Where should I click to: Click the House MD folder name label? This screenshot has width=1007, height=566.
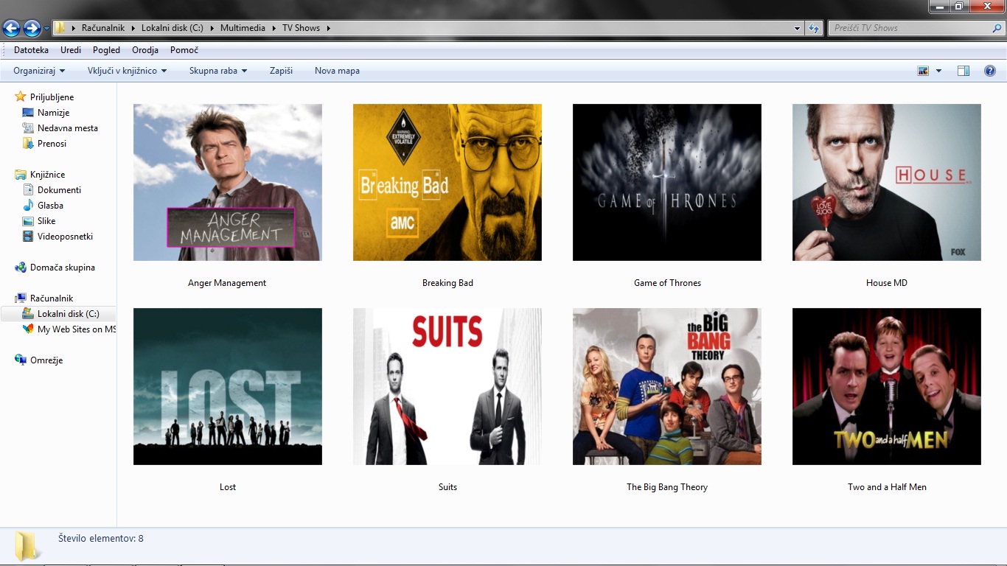(x=887, y=283)
